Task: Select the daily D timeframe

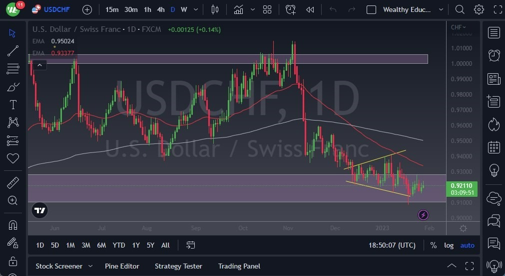Action: click(x=173, y=9)
